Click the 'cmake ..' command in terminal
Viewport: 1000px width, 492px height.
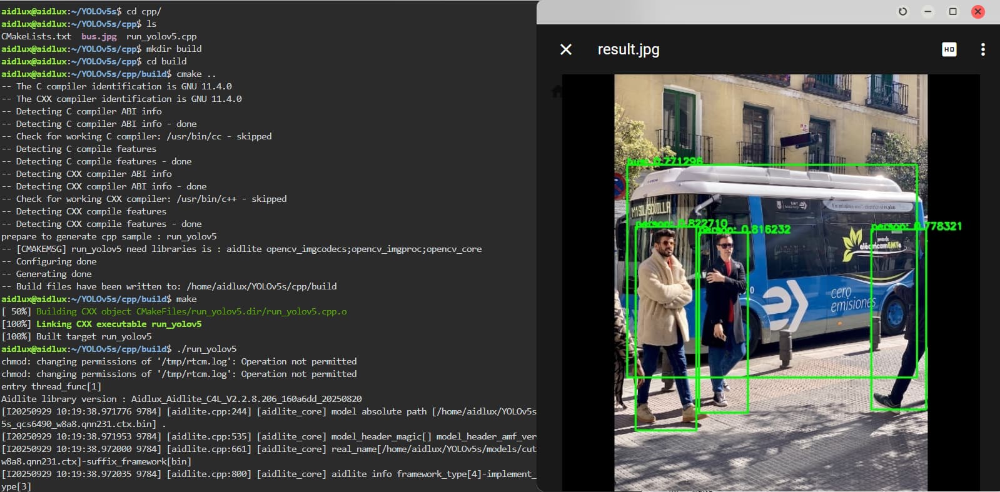tap(196, 74)
